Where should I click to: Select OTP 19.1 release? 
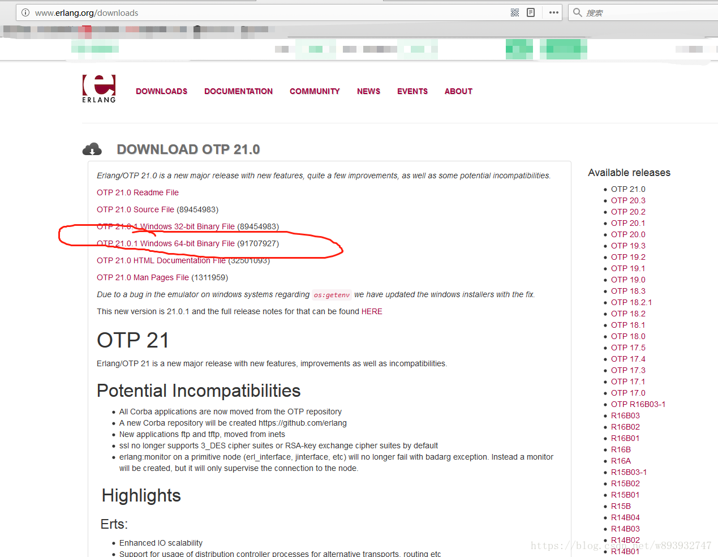pos(628,268)
